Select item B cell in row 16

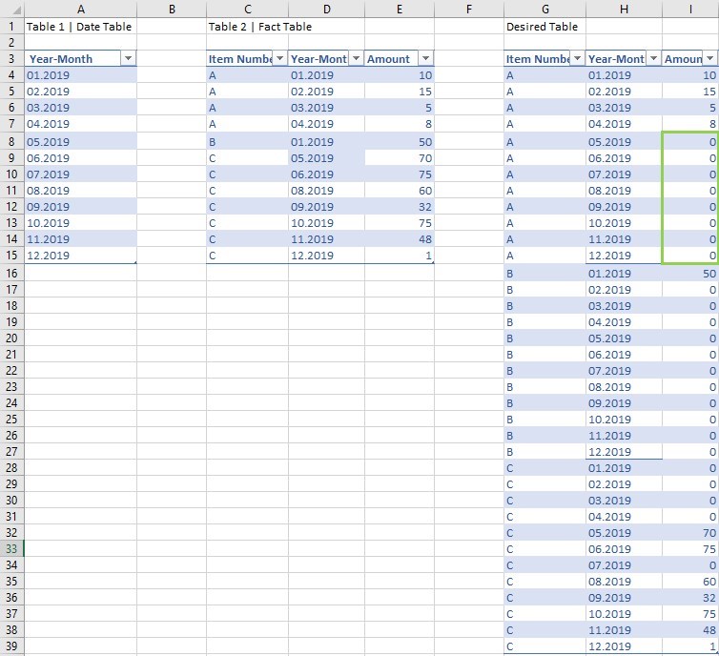click(x=544, y=274)
